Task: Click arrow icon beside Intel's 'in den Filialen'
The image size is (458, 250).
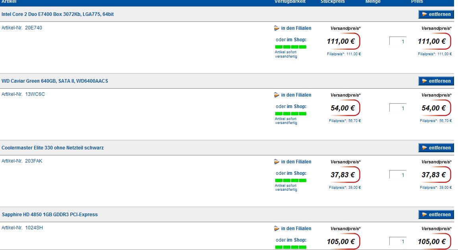Action: 277,28
